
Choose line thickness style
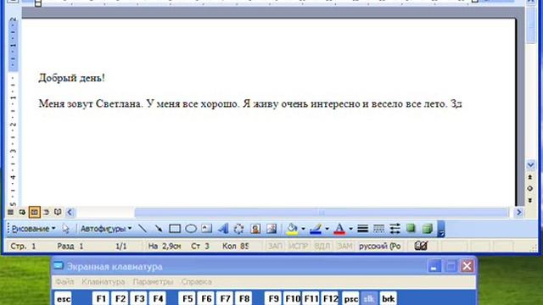tap(362, 229)
